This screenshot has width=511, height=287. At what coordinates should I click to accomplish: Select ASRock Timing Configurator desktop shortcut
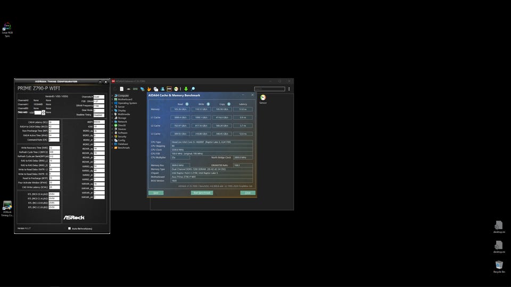(x=7, y=209)
